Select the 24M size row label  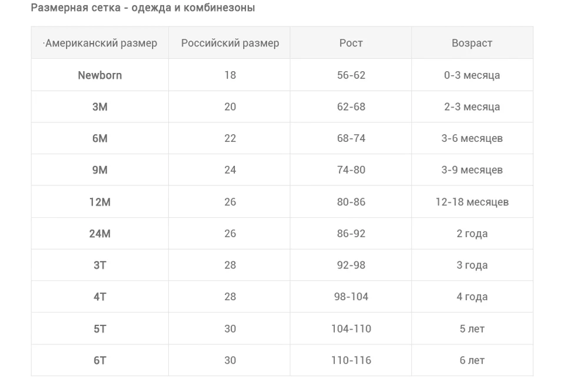(100, 234)
